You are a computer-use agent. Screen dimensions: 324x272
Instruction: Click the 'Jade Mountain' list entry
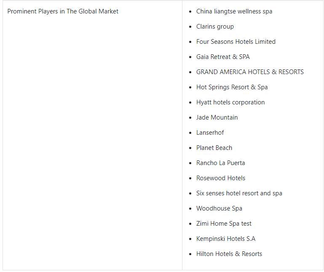click(x=217, y=117)
